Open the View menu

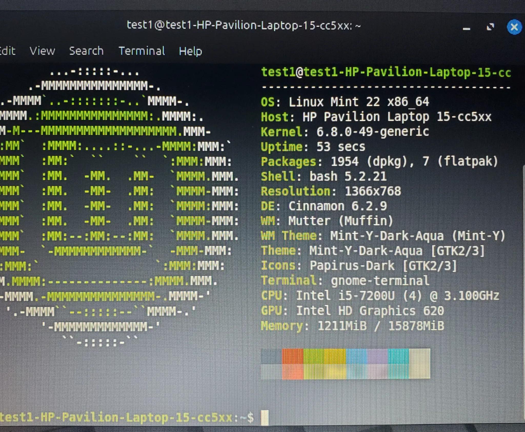pyautogui.click(x=42, y=51)
